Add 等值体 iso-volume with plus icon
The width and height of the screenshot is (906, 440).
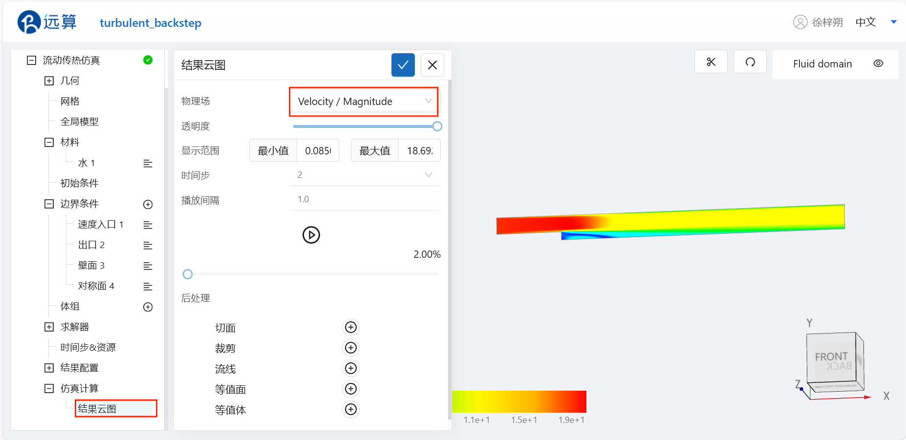tap(351, 409)
